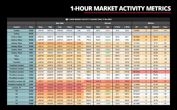Screen dimensions: 177x110
Task: Click the Abs value 22 at 18:00
Action: pyautogui.click(x=146, y=75)
